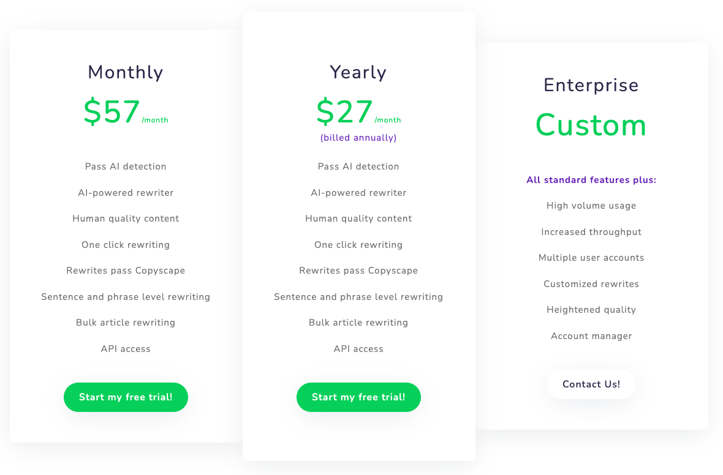This screenshot has width=723, height=475.
Task: Click Rewrites pass Copyscape in Yearly column
Action: [358, 271]
